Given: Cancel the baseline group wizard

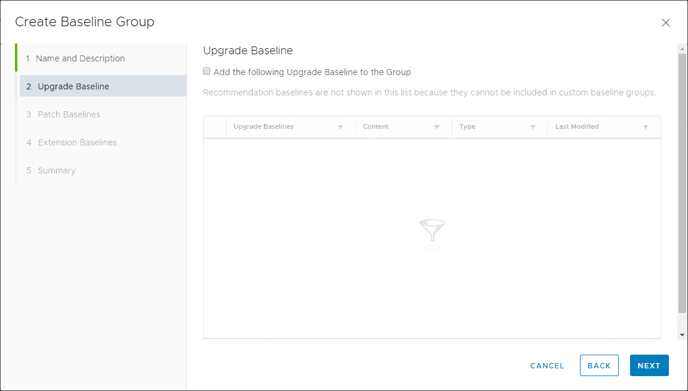Looking at the screenshot, I should click(x=547, y=366).
